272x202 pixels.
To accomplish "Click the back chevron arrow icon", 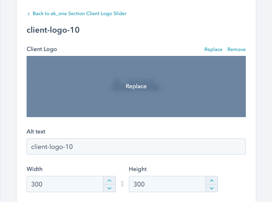I will click(29, 14).
